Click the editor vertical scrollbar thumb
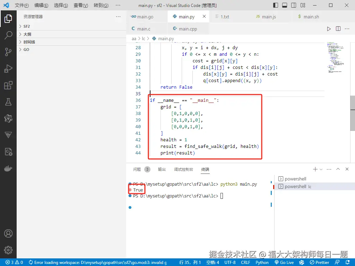Viewport: 355px width, 266px height. (353, 113)
